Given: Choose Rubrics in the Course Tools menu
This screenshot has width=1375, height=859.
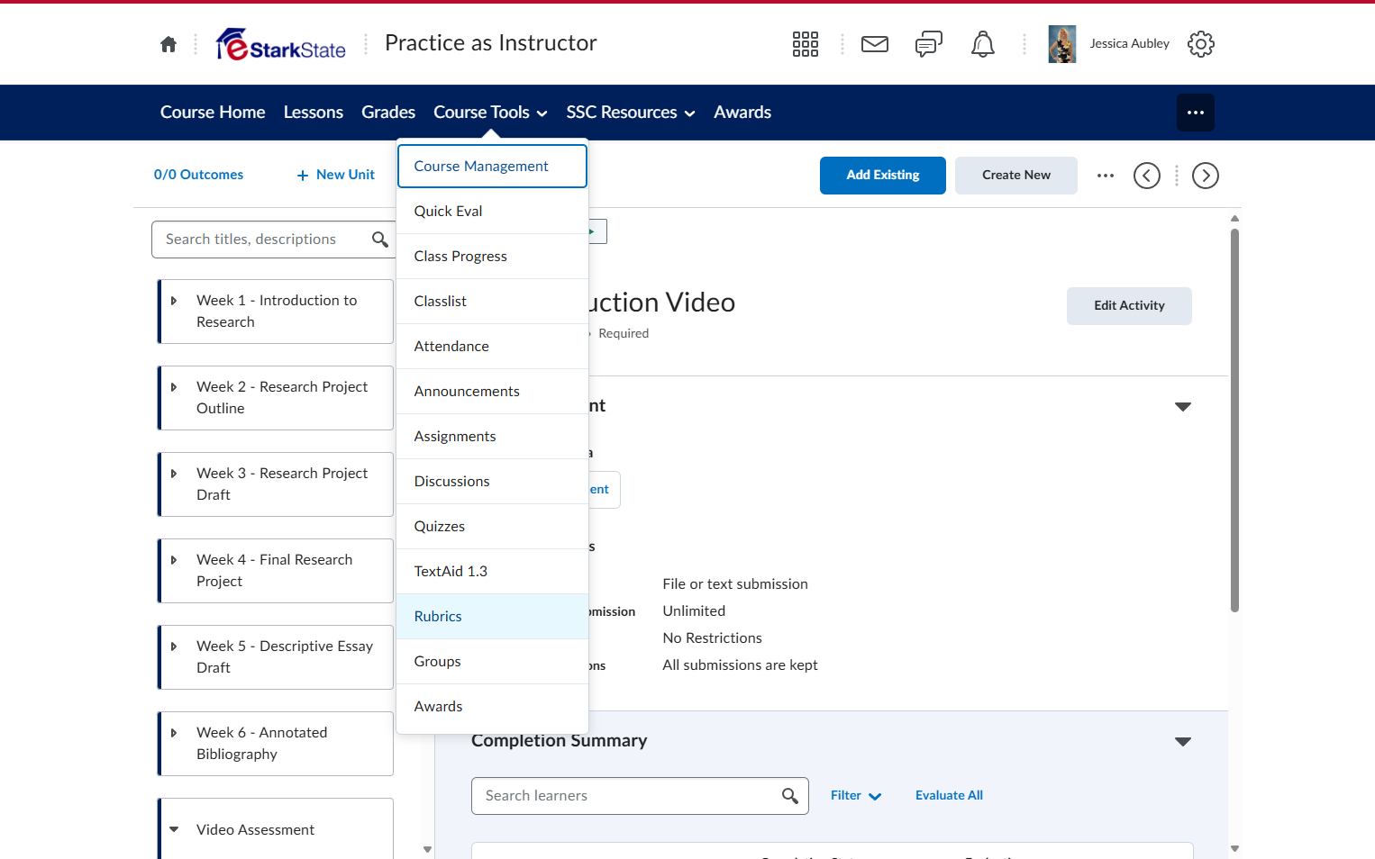Looking at the screenshot, I should click(492, 617).
